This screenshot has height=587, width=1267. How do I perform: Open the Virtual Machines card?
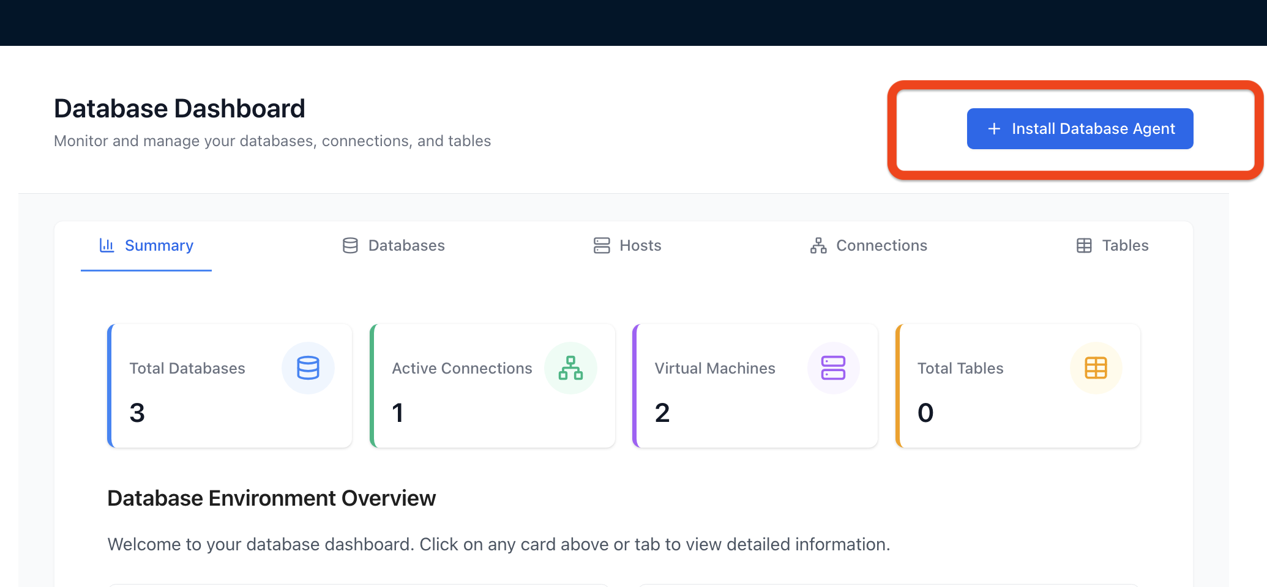click(x=755, y=386)
